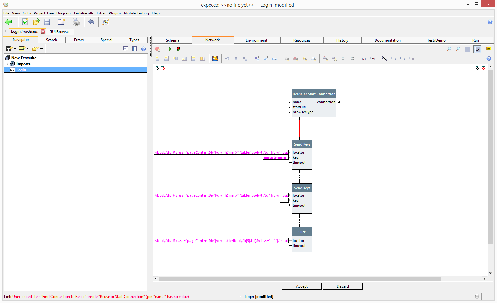This screenshot has width=497, height=303.
Task: Toggle straight-line connection routing style
Action: tap(384, 59)
